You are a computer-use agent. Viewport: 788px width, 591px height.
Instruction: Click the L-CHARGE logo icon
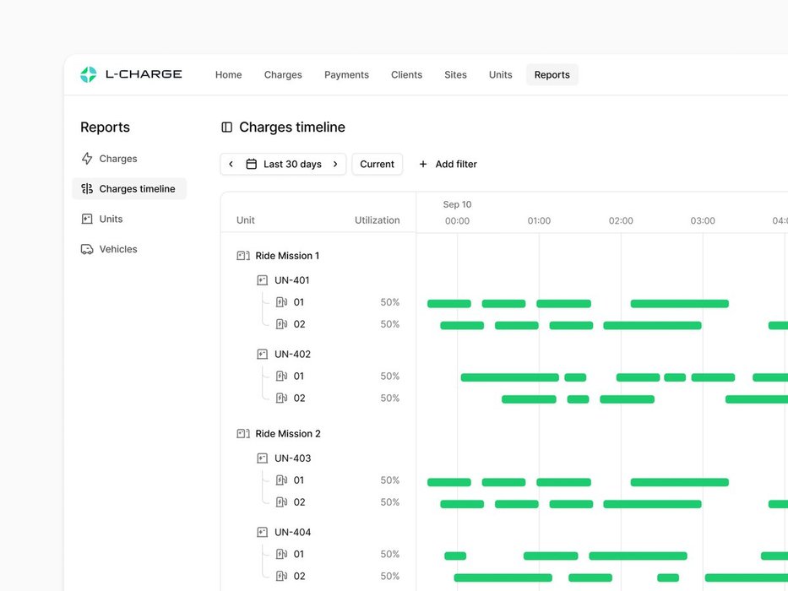[88, 74]
